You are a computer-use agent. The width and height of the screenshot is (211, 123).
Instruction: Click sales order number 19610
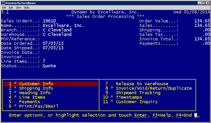pyautogui.click(x=49, y=21)
